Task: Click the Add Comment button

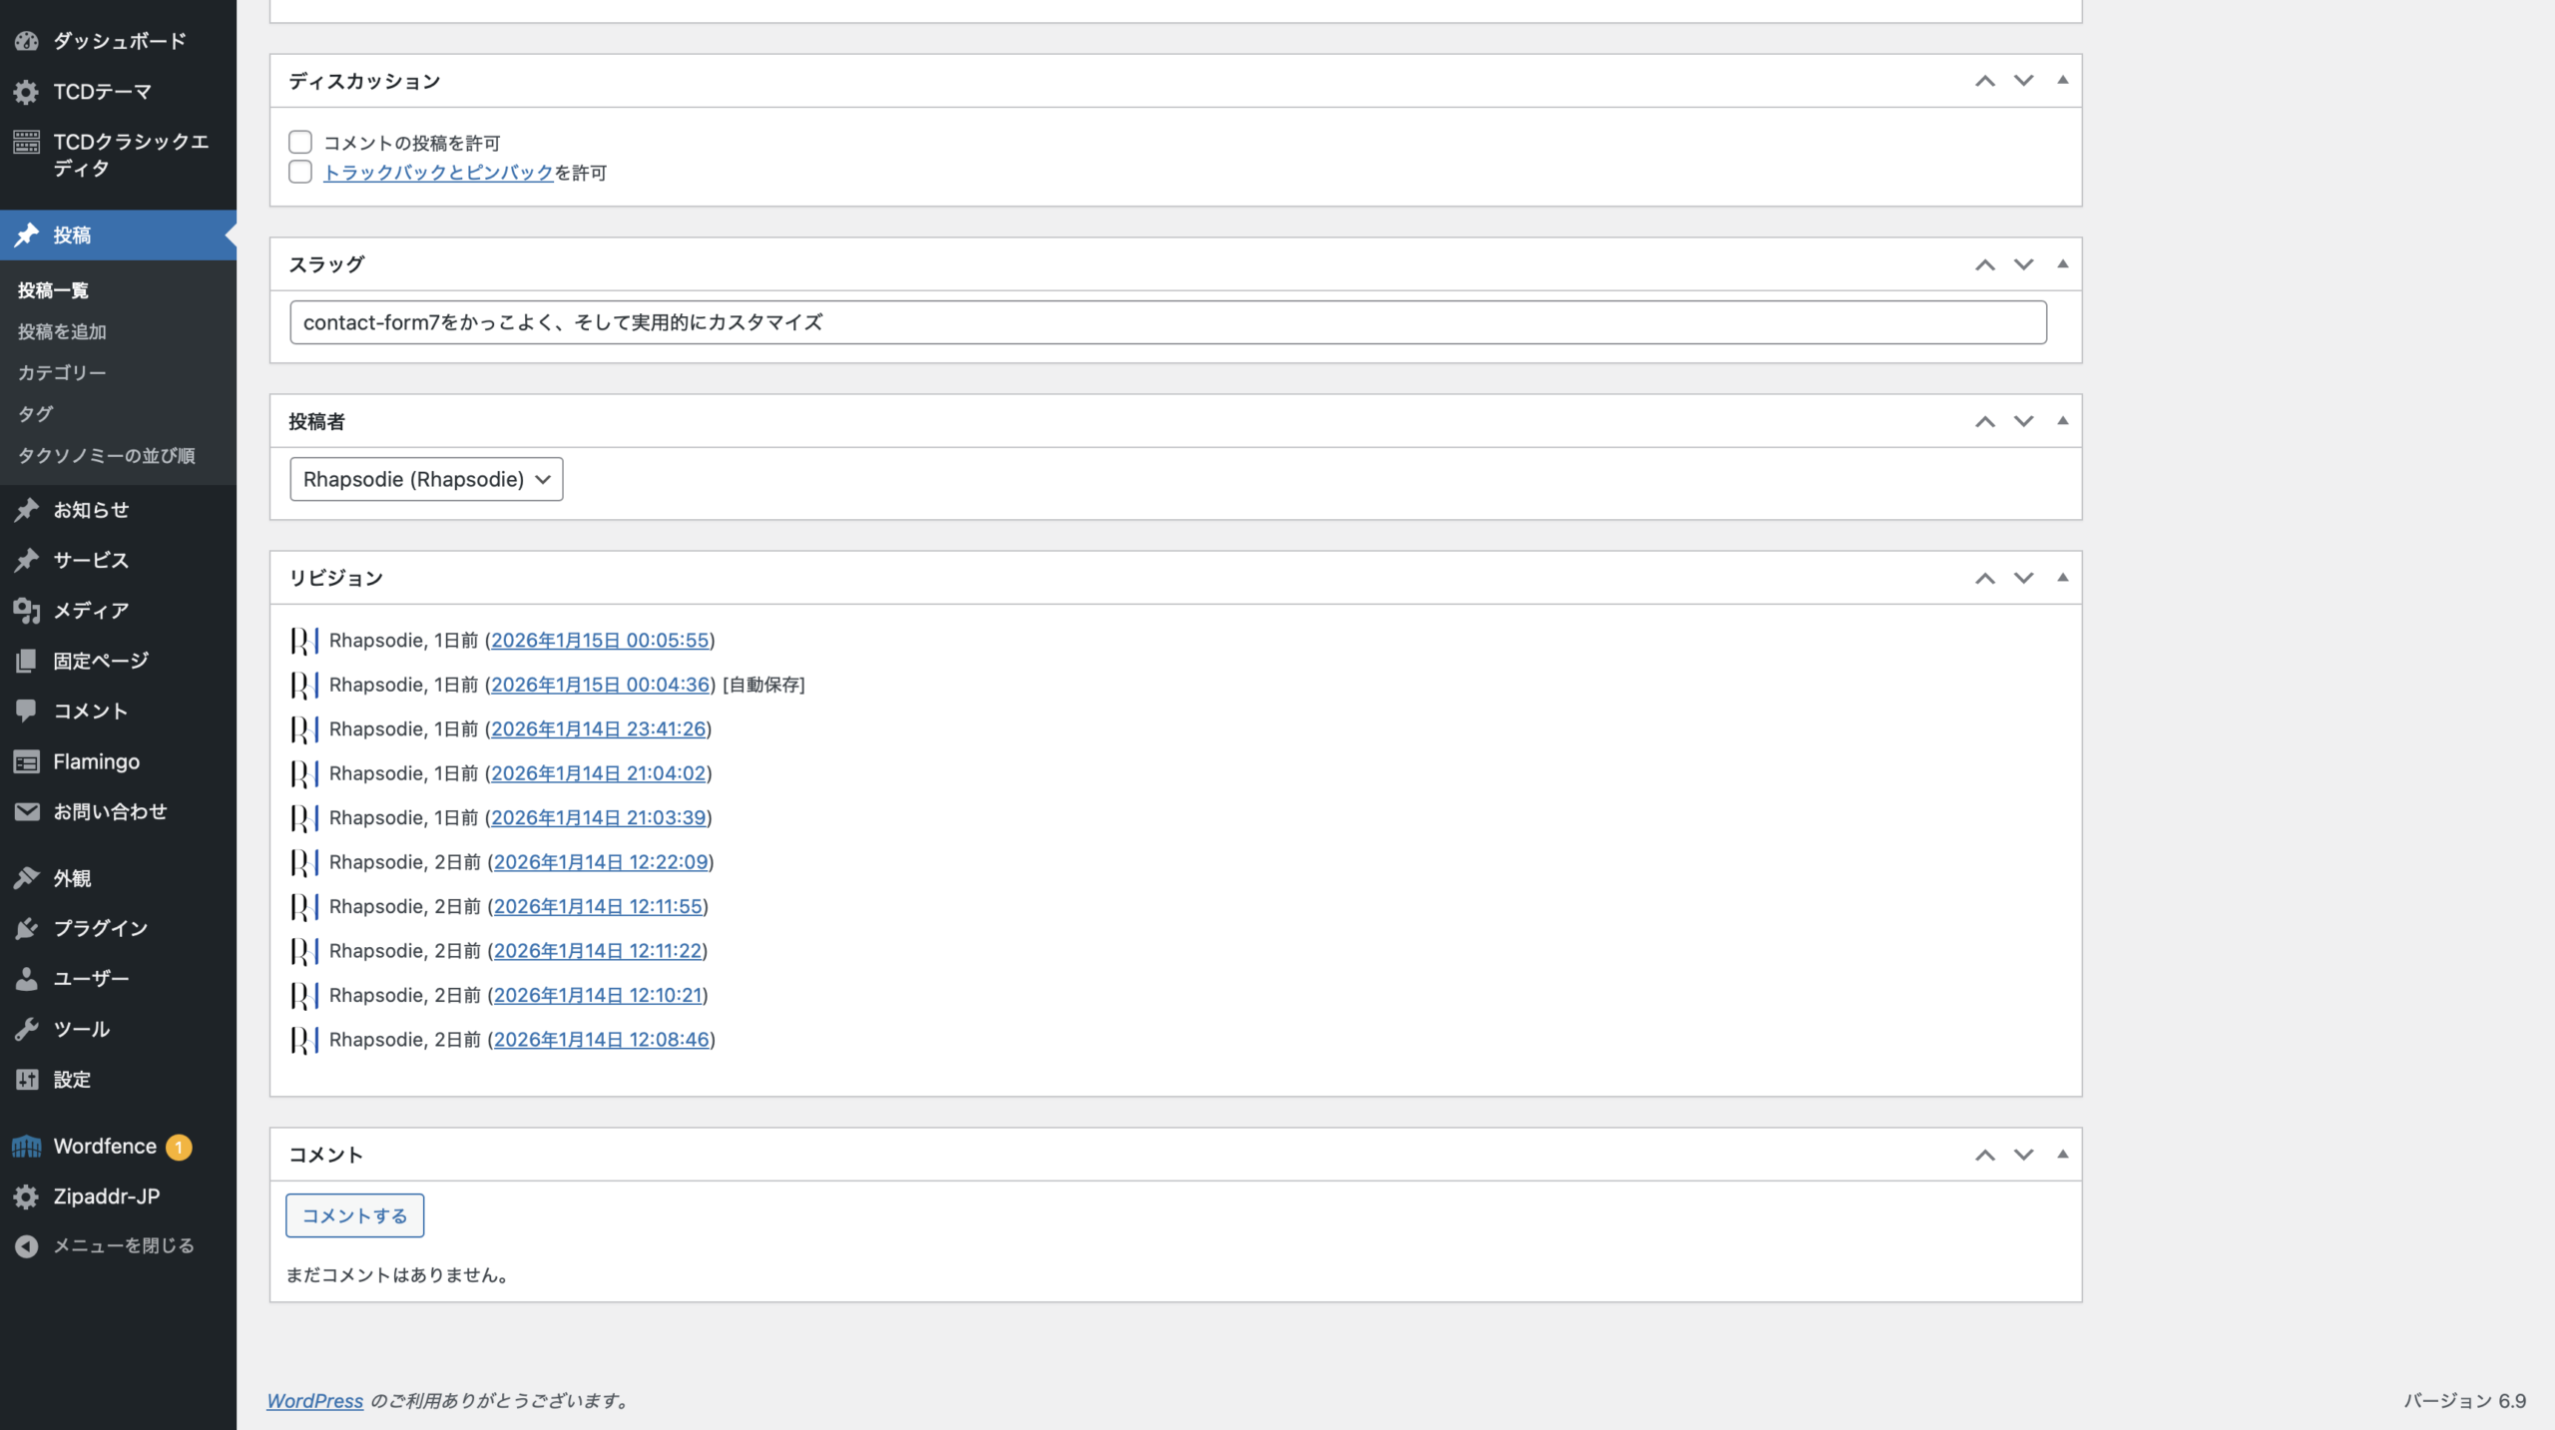Action: pyautogui.click(x=354, y=1215)
